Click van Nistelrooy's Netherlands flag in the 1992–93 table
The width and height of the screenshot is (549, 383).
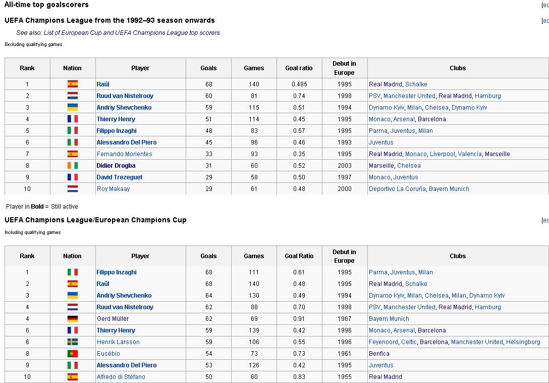(73, 96)
